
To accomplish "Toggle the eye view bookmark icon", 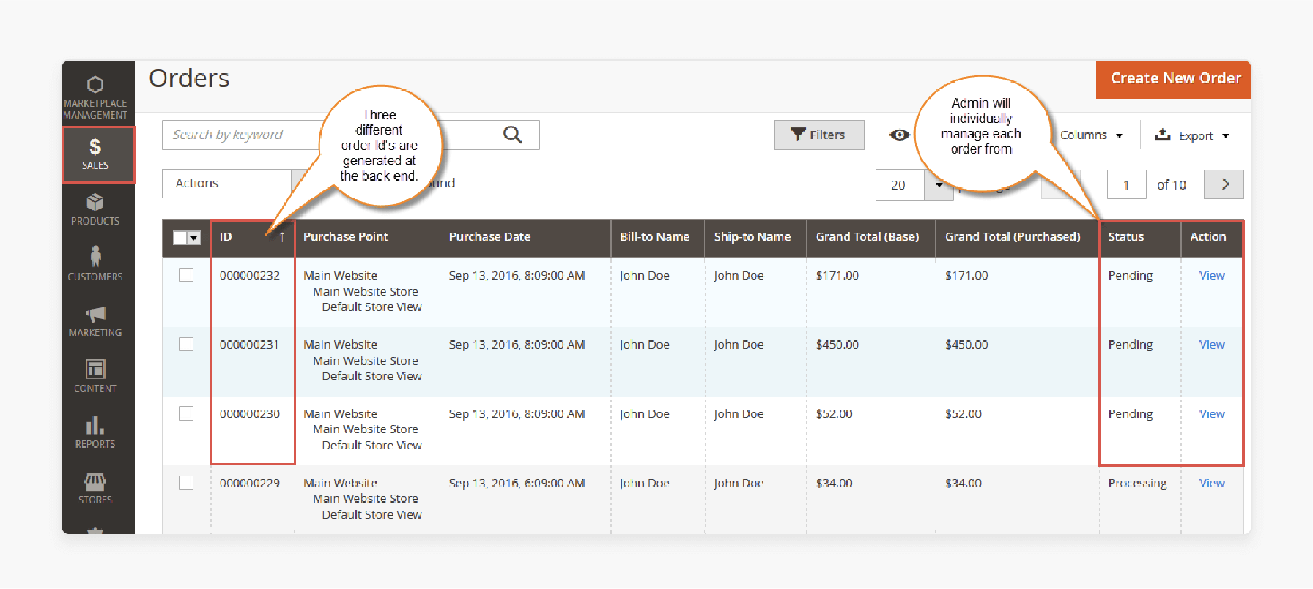I will pos(899,135).
